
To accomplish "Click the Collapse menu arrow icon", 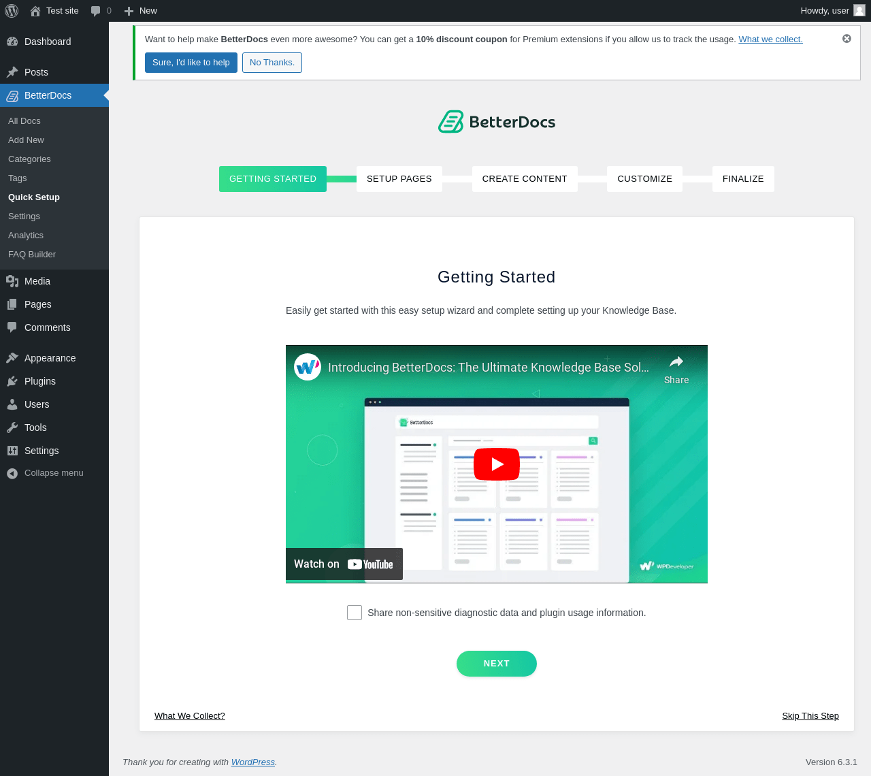I will 12,473.
